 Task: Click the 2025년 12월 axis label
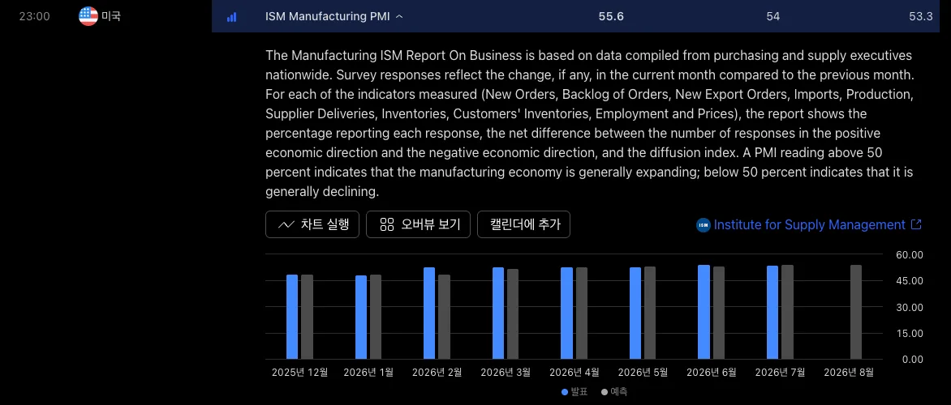pyautogui.click(x=299, y=372)
